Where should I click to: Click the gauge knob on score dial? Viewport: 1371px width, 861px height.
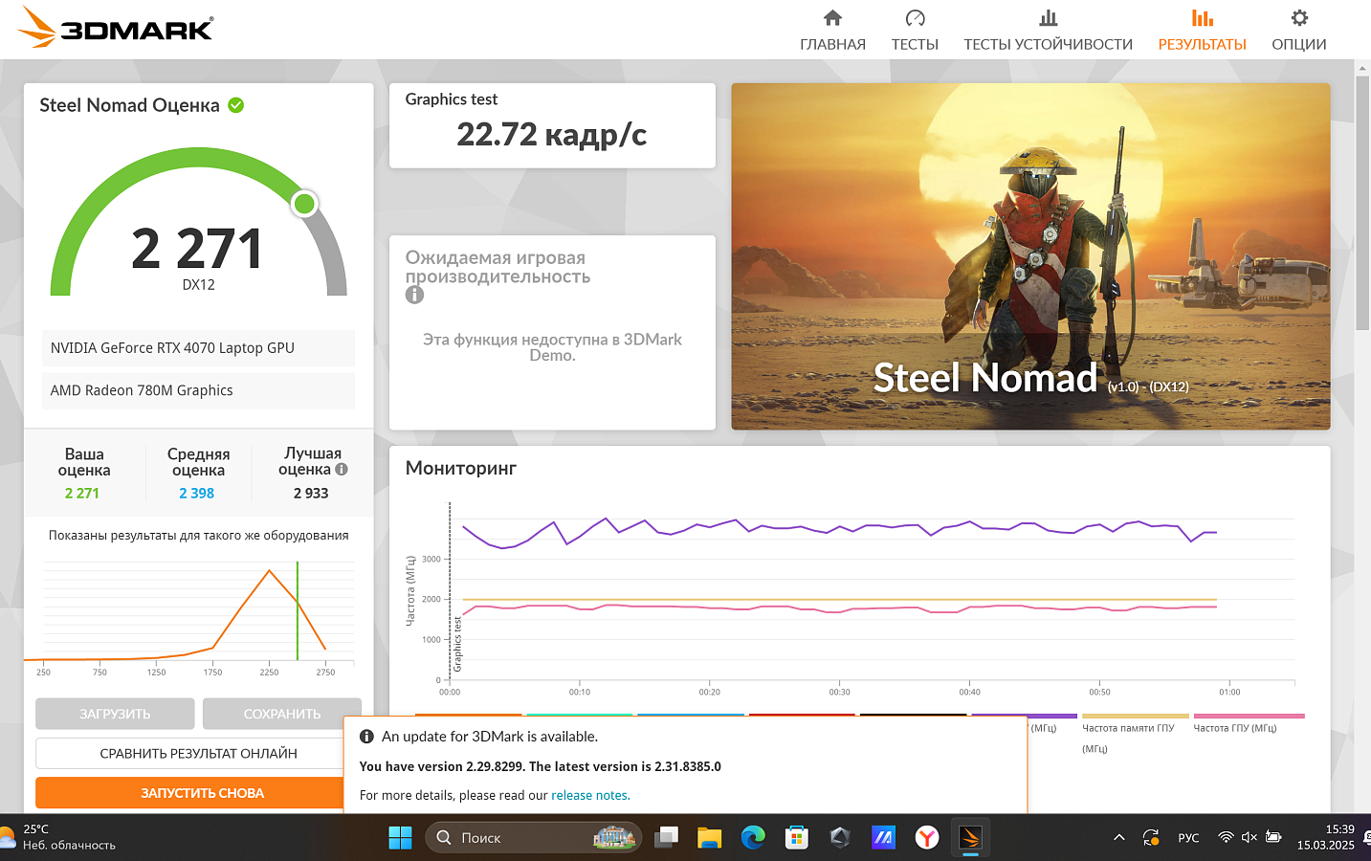click(x=304, y=203)
